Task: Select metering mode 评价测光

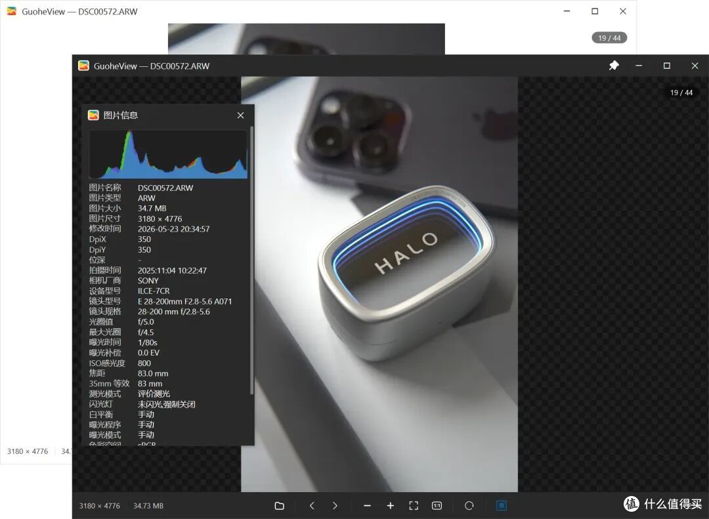Action: point(154,394)
